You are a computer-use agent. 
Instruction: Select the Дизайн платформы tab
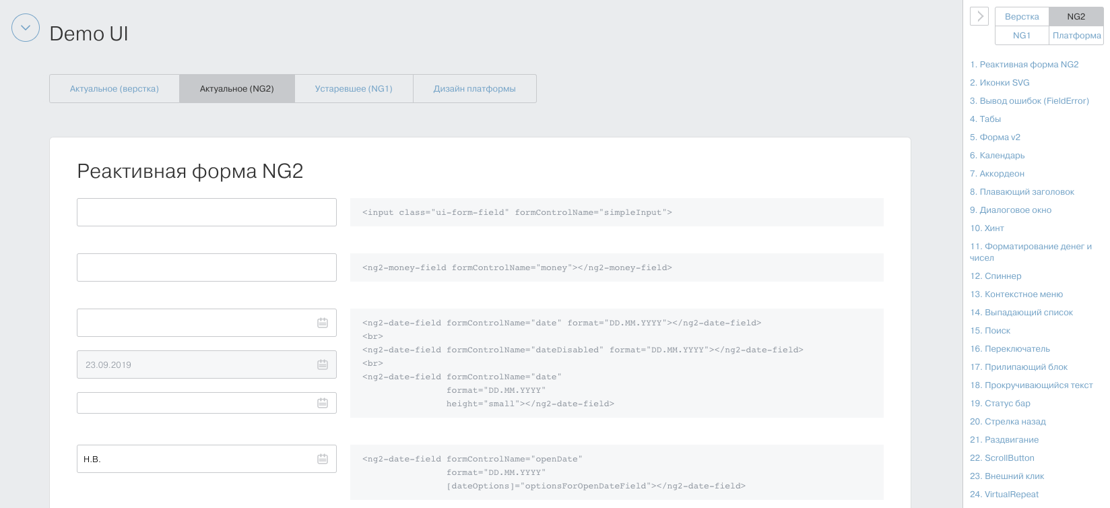(x=474, y=89)
